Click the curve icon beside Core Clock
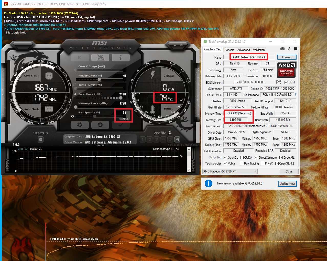Screen dimensions: 327x261 (75, 94)
